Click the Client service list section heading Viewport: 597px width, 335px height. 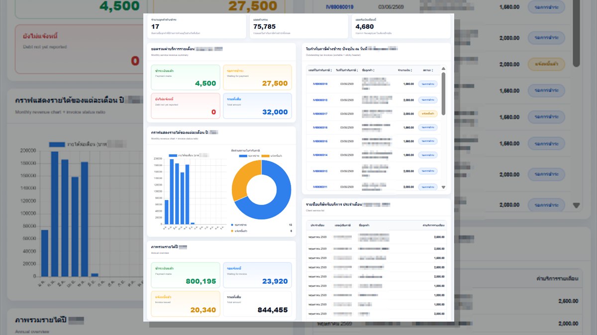click(x=315, y=210)
